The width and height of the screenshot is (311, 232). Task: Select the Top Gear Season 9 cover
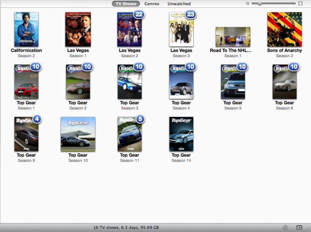26,134
